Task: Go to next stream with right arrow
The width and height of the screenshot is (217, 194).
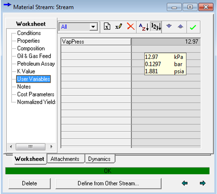Action: 203,183
